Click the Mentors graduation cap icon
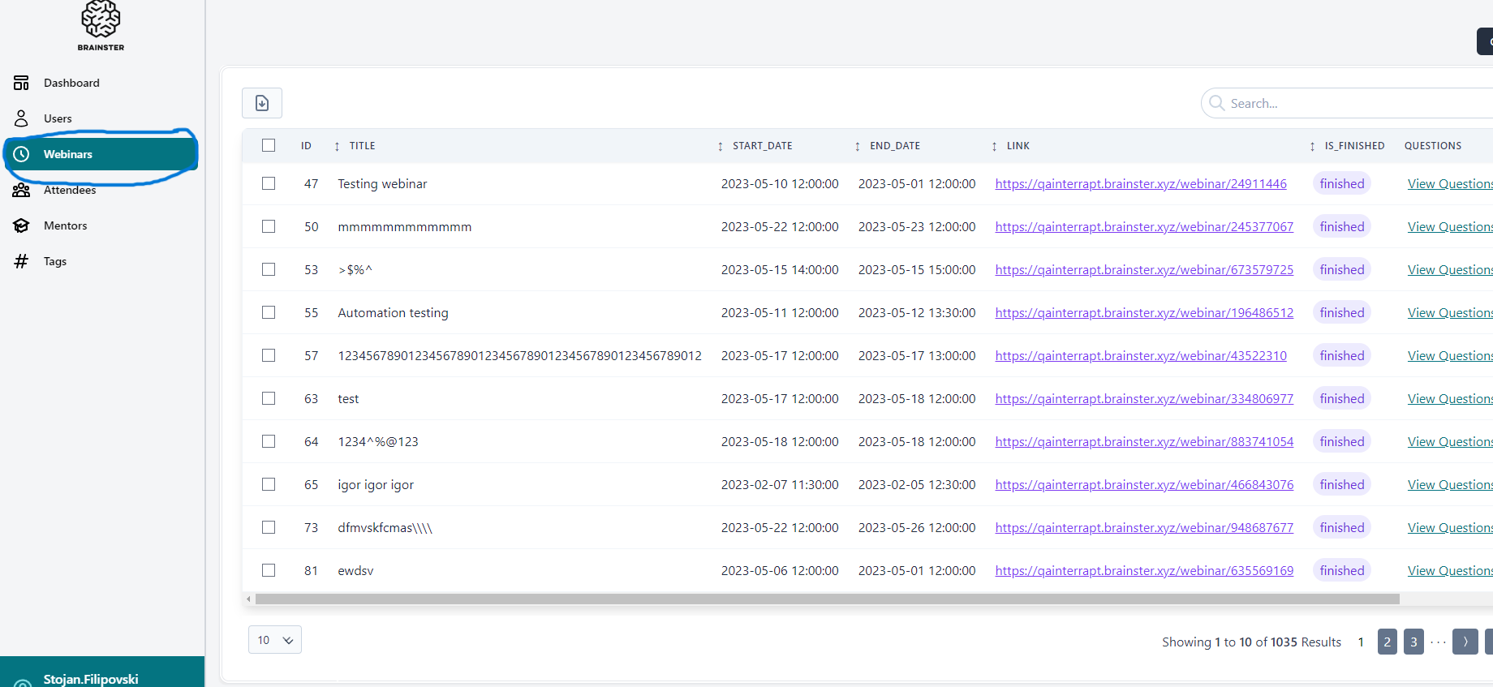 click(22, 225)
